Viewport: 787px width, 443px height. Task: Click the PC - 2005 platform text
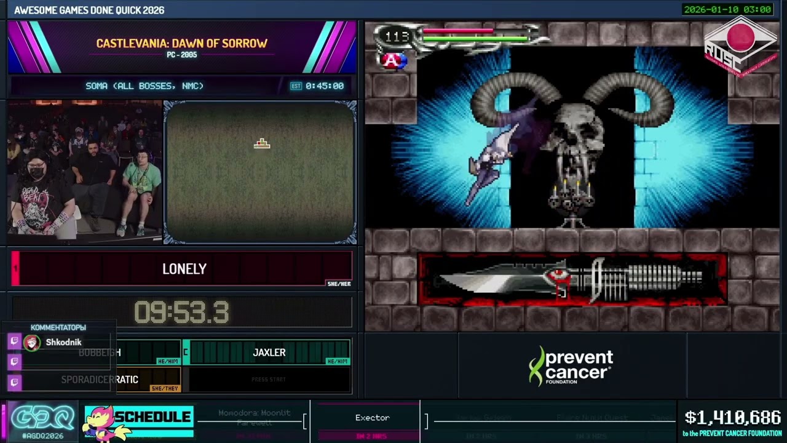181,55
